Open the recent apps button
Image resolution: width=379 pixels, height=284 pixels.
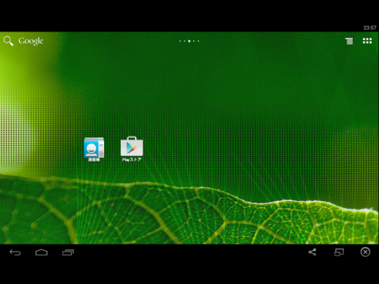pyautogui.click(x=68, y=252)
